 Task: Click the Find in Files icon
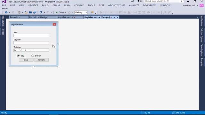coord(92,12)
